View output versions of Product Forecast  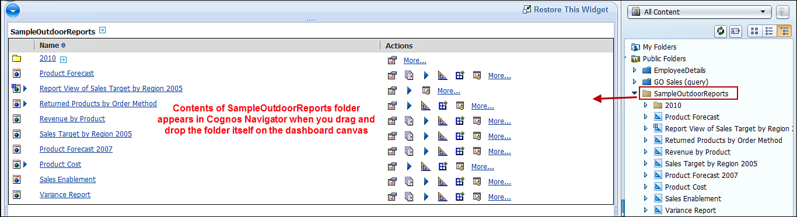[x=409, y=75]
